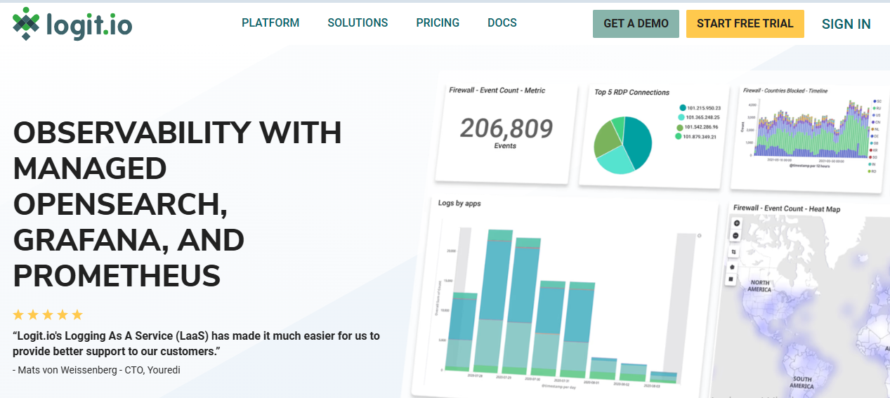Click the 206,809 Events metric panel

pos(506,132)
